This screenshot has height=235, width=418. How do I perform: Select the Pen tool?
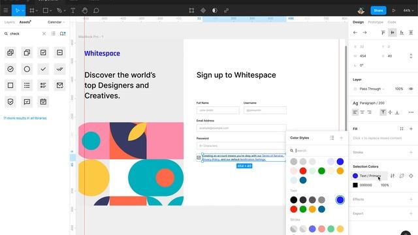[x=59, y=10]
